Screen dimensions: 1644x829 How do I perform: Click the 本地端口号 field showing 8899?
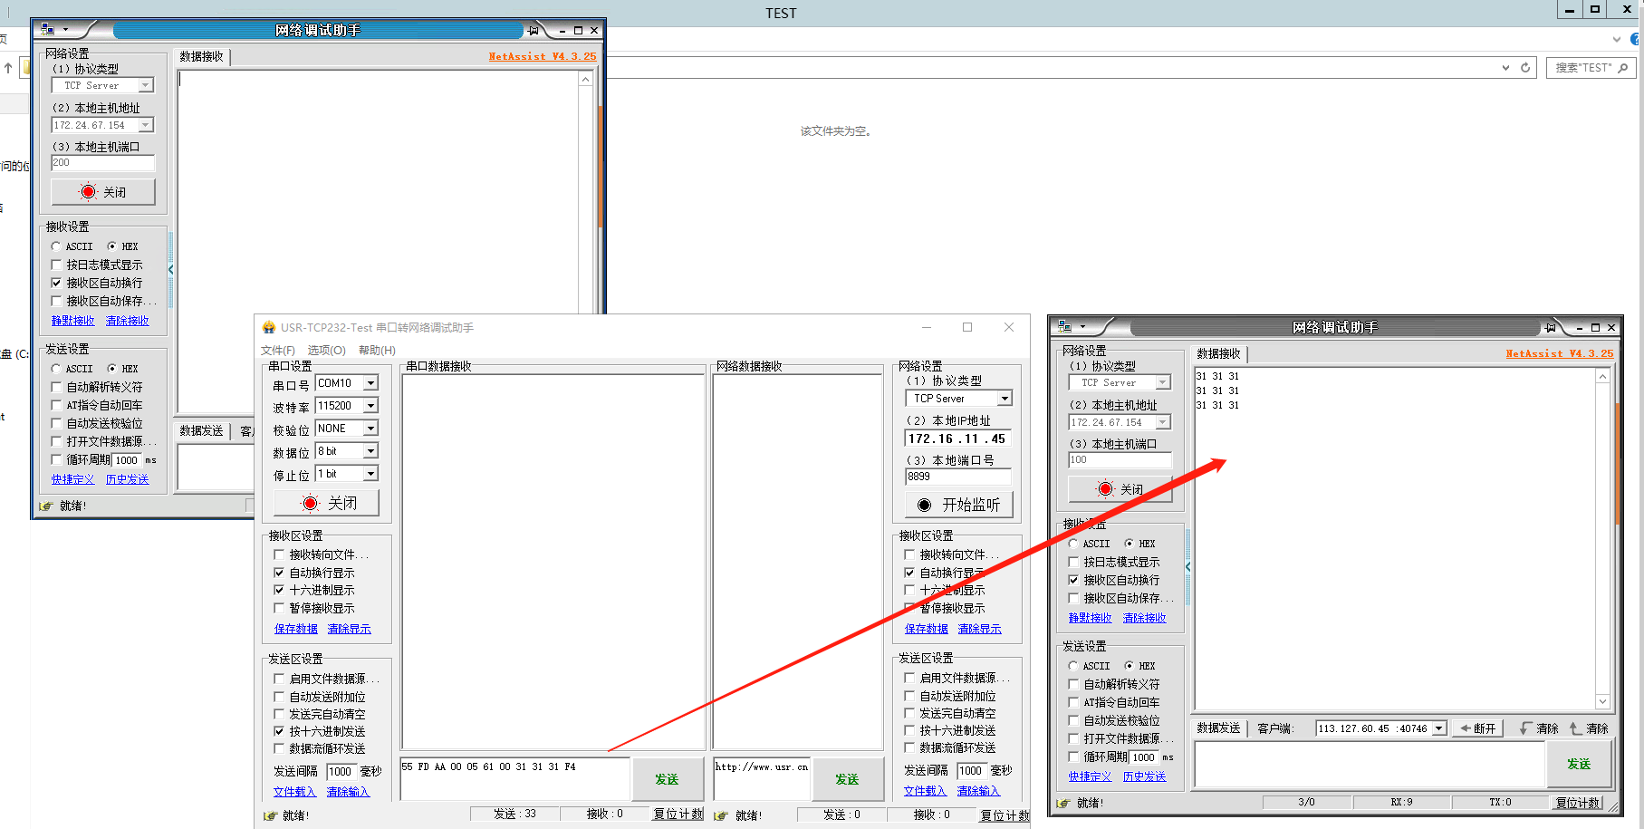pos(957,477)
